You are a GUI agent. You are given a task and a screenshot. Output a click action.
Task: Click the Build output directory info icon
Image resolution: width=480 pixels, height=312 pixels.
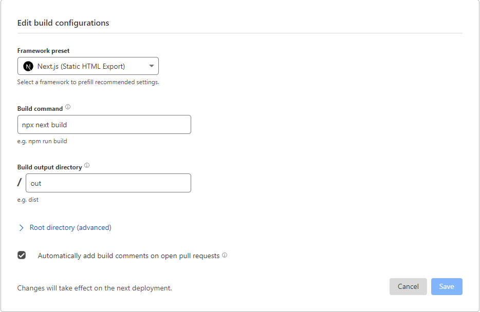pyautogui.click(x=87, y=165)
